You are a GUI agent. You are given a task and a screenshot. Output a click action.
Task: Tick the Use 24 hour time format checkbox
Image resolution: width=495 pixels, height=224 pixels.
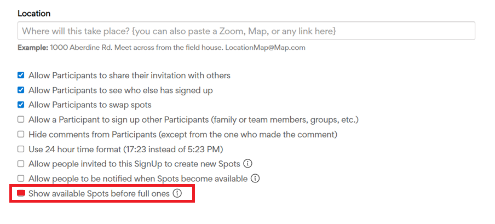click(x=21, y=149)
